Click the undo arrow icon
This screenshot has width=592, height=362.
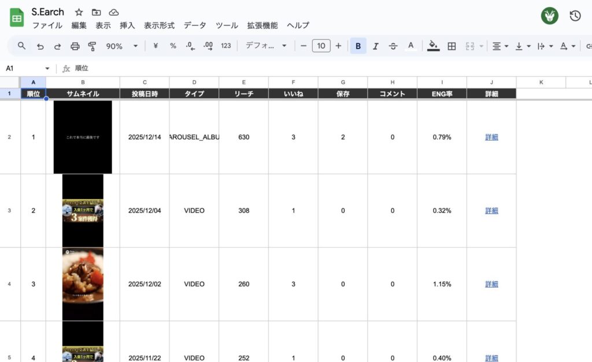point(40,46)
